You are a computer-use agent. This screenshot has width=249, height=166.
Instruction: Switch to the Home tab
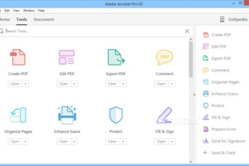click(5, 20)
